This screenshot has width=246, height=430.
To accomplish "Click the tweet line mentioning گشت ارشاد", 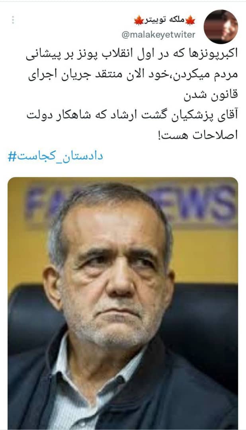I will point(132,115).
